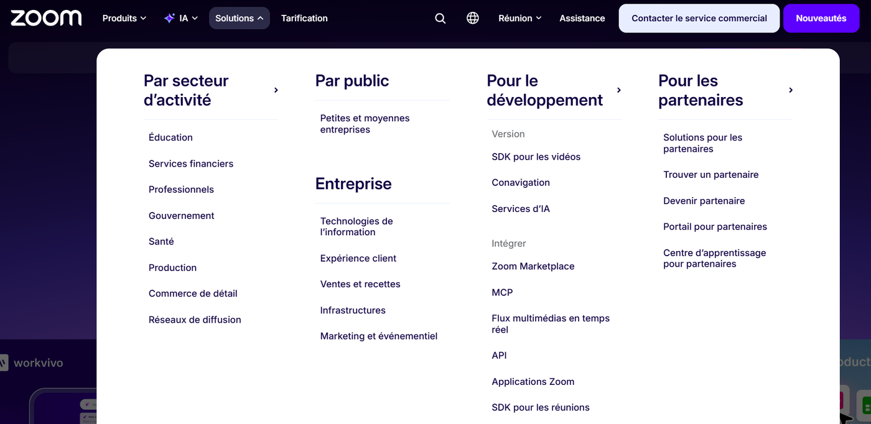
Task: Open the language globe icon
Action: [x=473, y=19]
